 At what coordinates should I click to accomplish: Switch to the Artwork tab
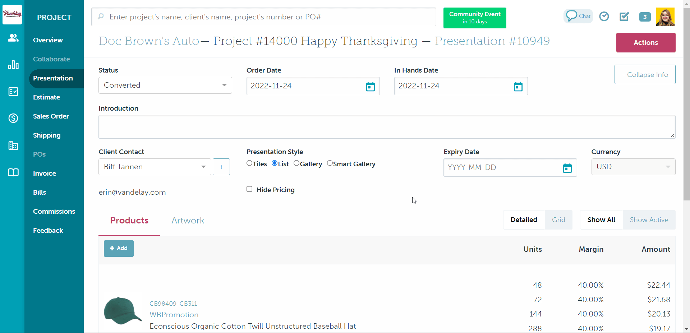pyautogui.click(x=188, y=221)
